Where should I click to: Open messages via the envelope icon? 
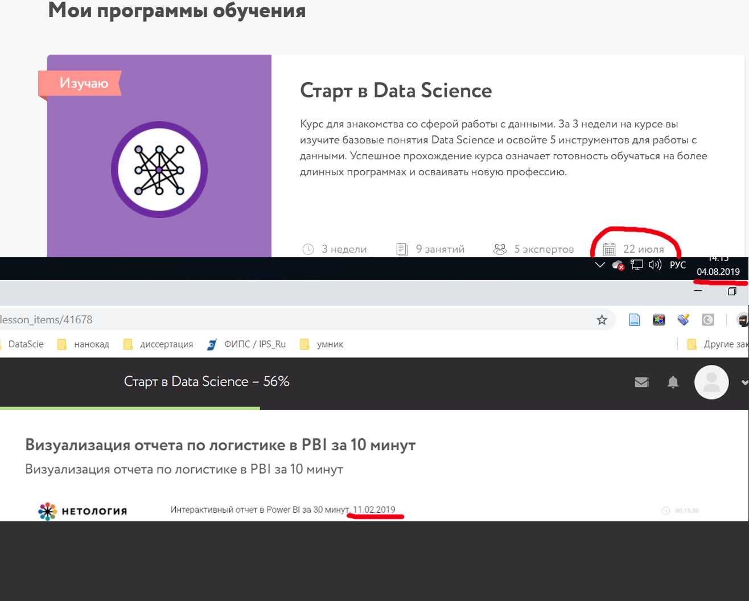point(641,382)
